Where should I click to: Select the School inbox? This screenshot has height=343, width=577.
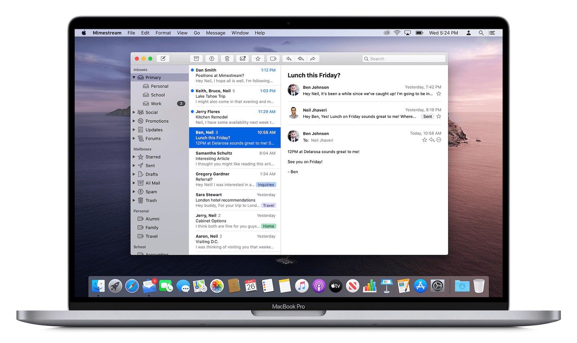[x=160, y=95]
